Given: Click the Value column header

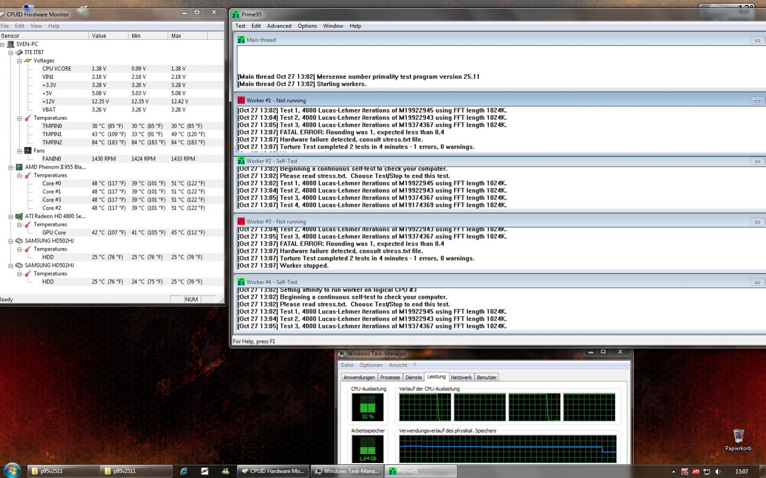Looking at the screenshot, I should point(109,36).
